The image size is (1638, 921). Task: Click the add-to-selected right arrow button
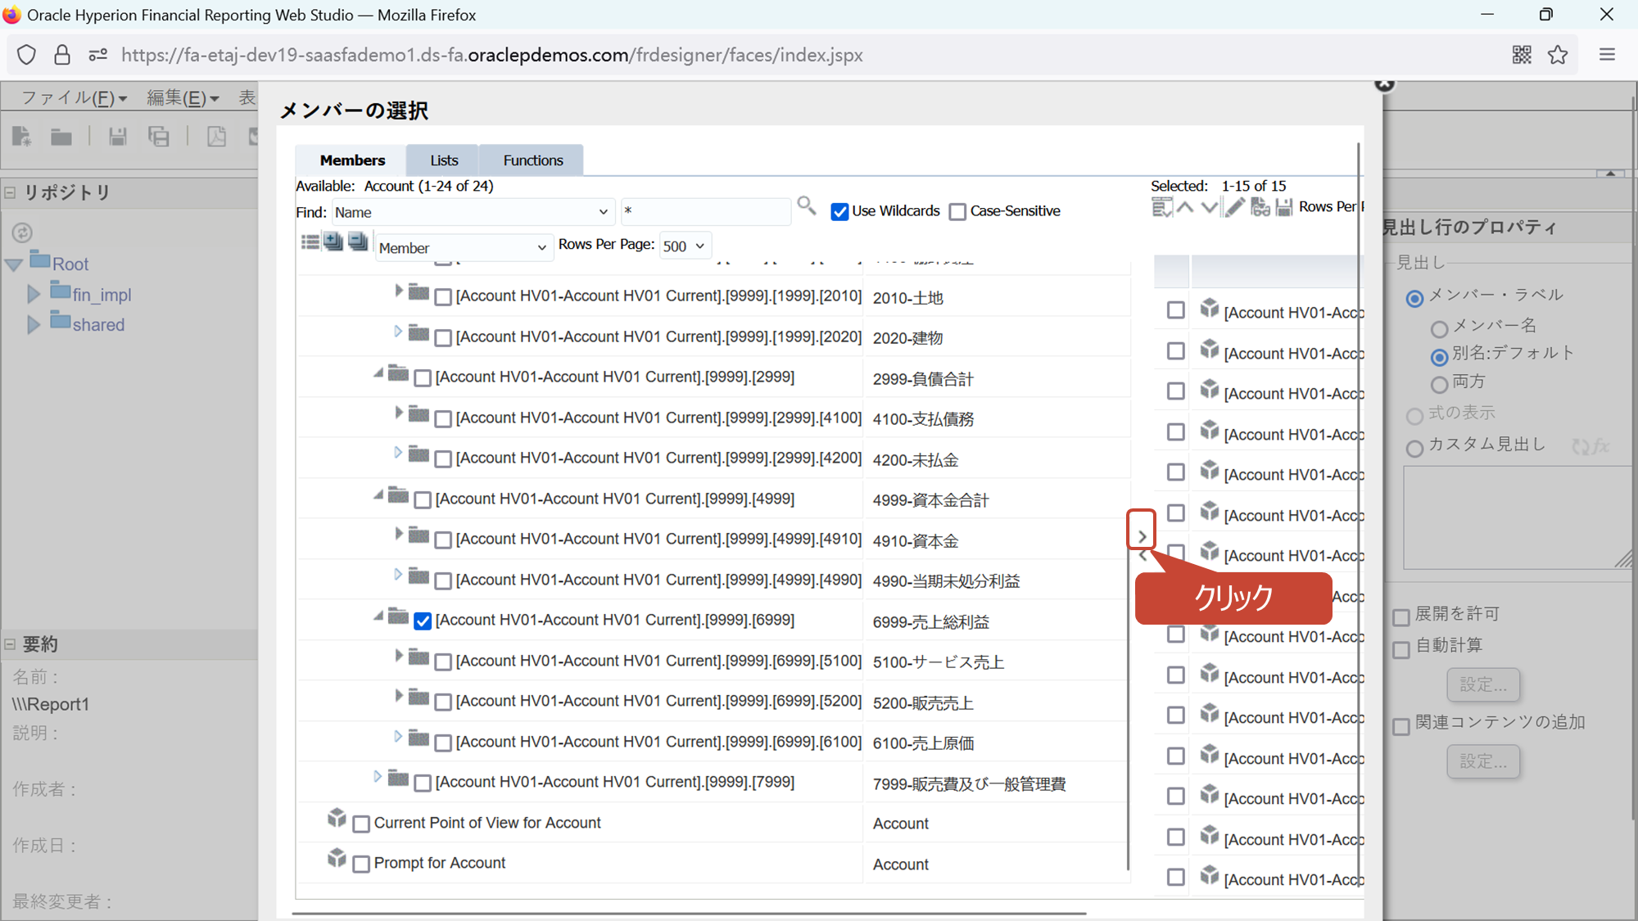pyautogui.click(x=1142, y=537)
